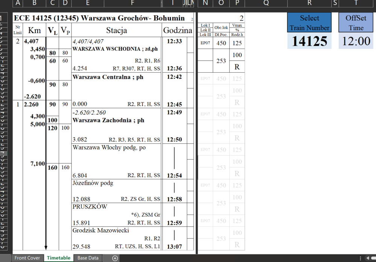
Task: Select column B header
Action: [x=34, y=3]
